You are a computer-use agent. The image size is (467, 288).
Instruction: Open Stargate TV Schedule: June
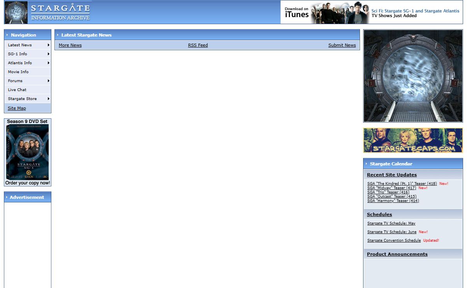click(x=392, y=232)
